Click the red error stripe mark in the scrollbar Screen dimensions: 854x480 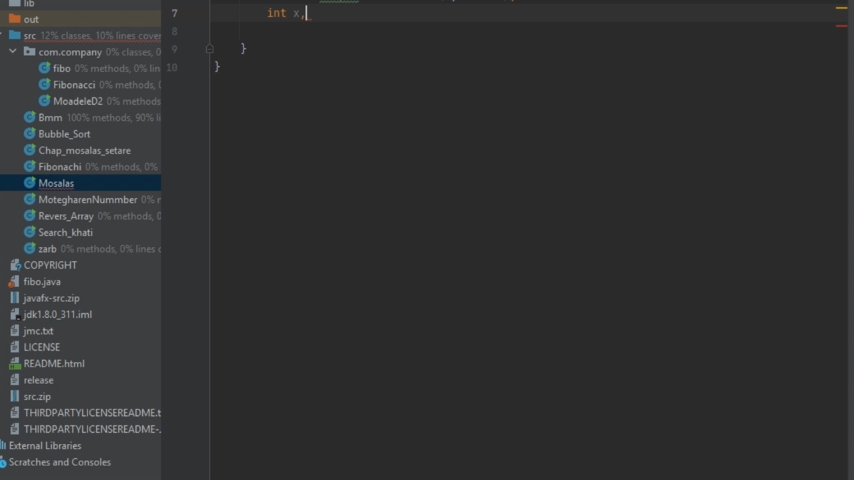pos(841,26)
